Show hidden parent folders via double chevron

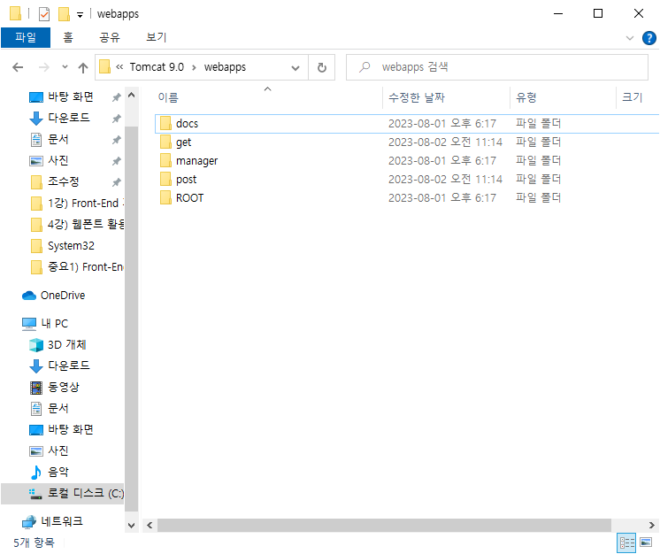pos(119,67)
